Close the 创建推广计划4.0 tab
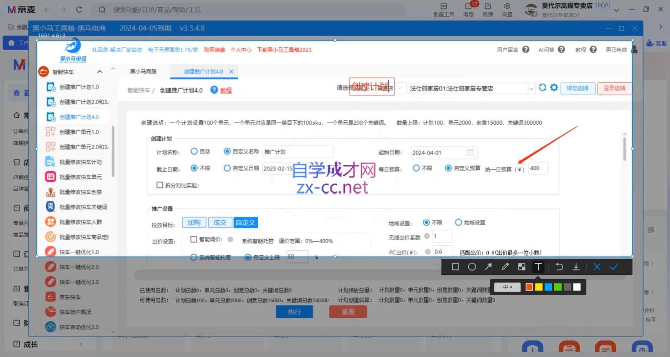The image size is (670, 357). coord(231,72)
